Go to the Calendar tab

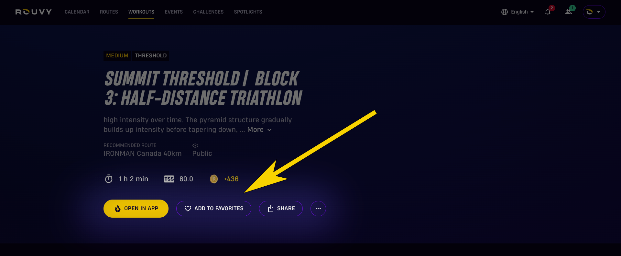77,12
